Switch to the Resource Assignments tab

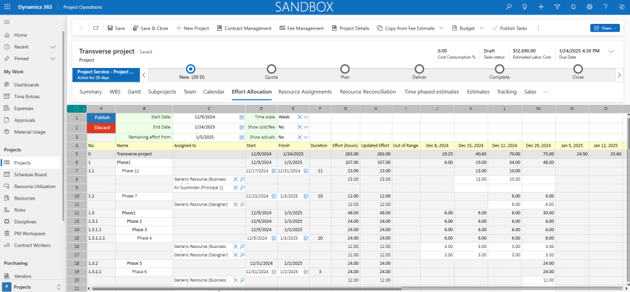coord(305,92)
